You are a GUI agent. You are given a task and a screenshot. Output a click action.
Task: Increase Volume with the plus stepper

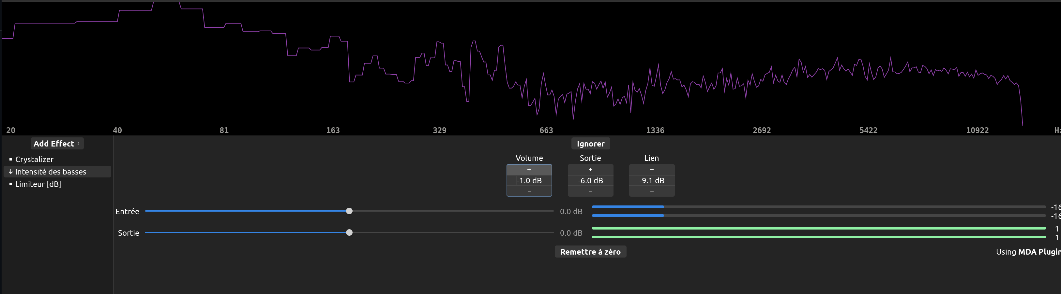tap(529, 169)
